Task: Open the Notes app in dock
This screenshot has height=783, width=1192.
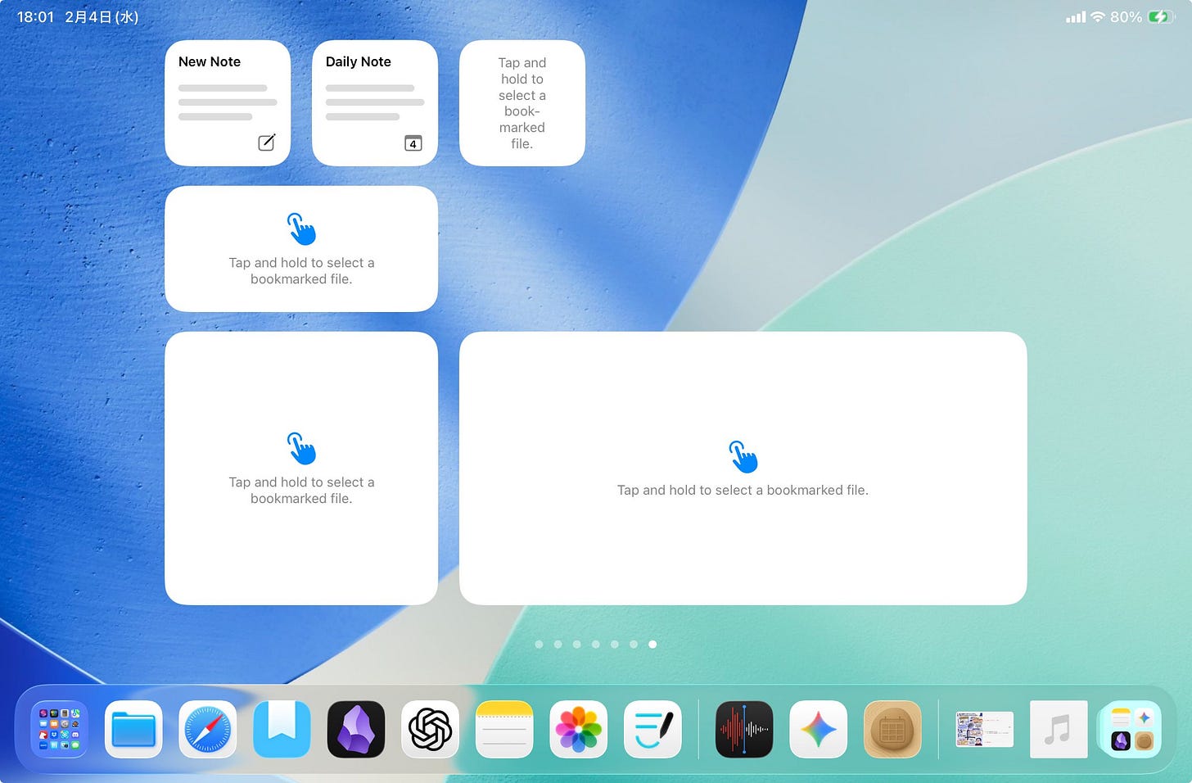Action: click(x=504, y=729)
